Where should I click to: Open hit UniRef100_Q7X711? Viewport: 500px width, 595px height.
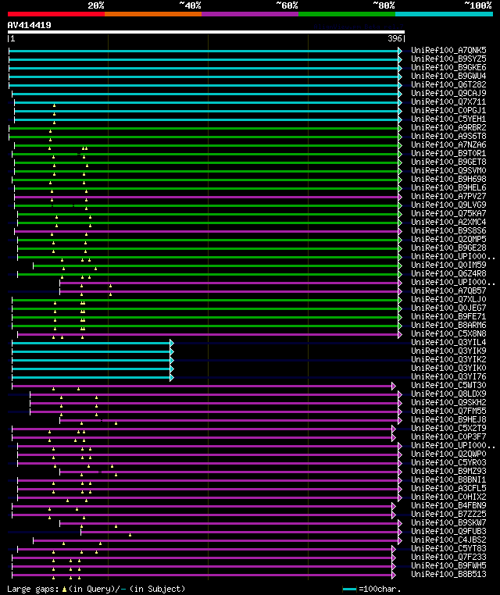(x=448, y=102)
